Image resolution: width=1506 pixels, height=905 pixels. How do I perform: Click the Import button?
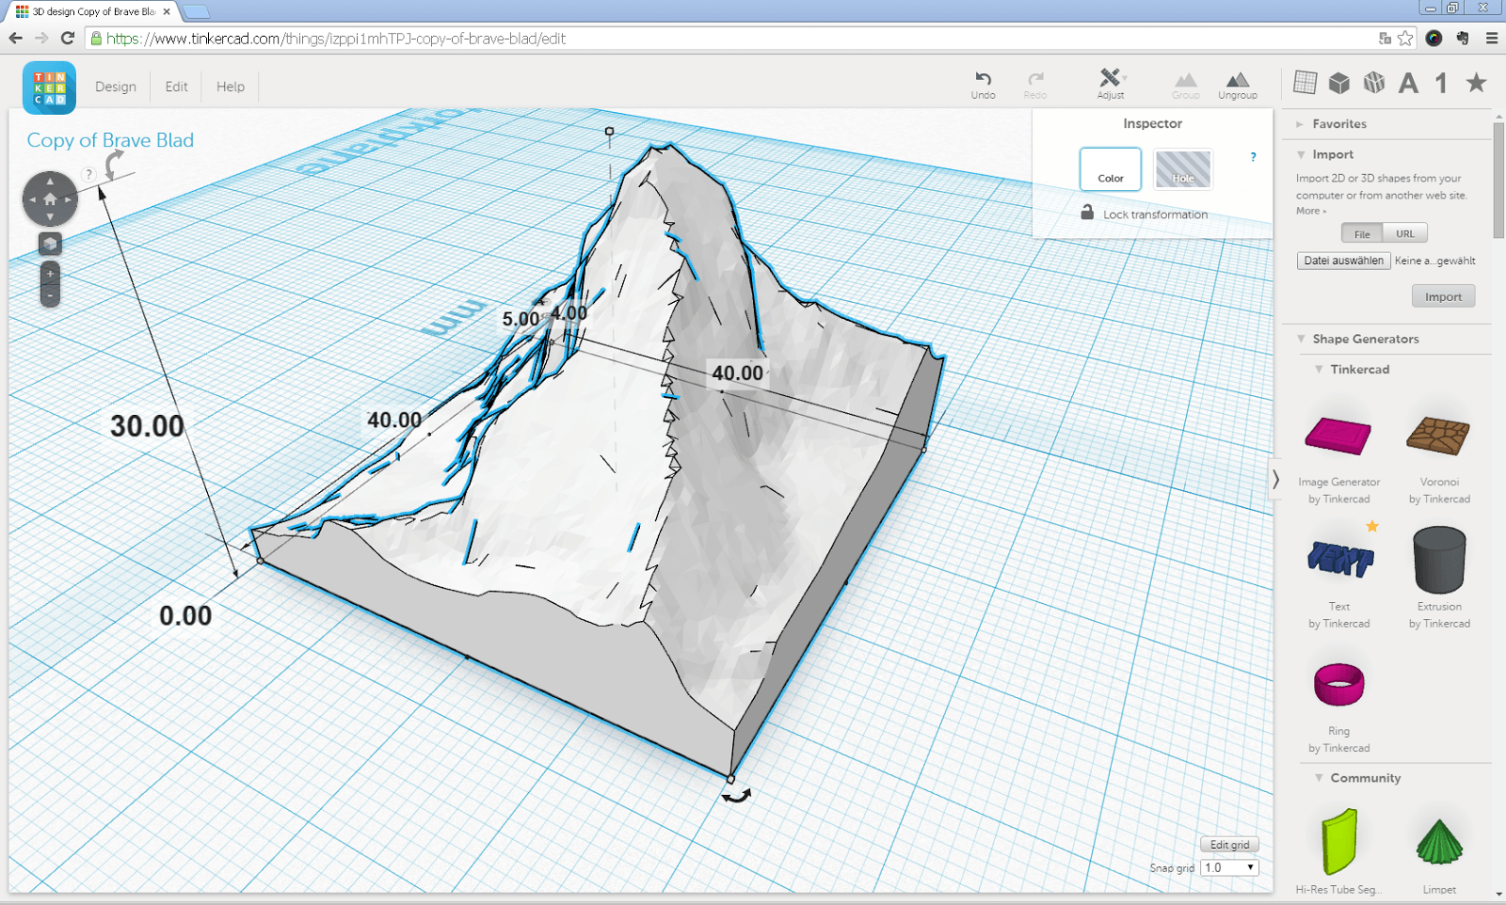coord(1443,295)
